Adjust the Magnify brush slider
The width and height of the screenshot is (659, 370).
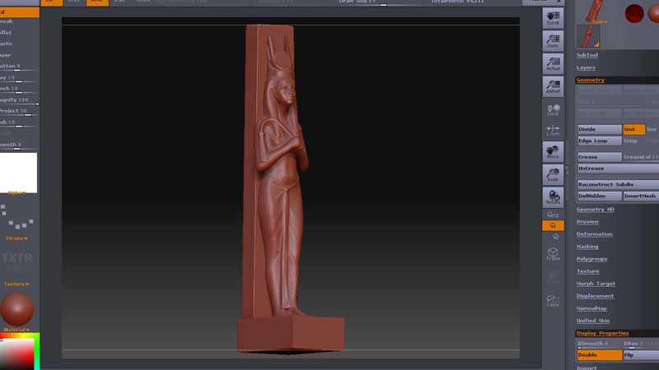click(x=19, y=100)
